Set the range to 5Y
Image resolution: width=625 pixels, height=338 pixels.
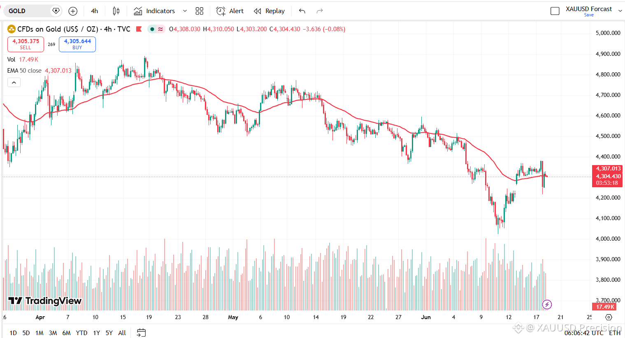click(109, 333)
